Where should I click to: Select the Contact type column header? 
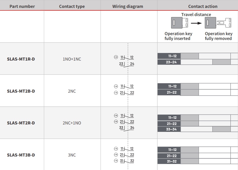pyautogui.click(x=72, y=6)
